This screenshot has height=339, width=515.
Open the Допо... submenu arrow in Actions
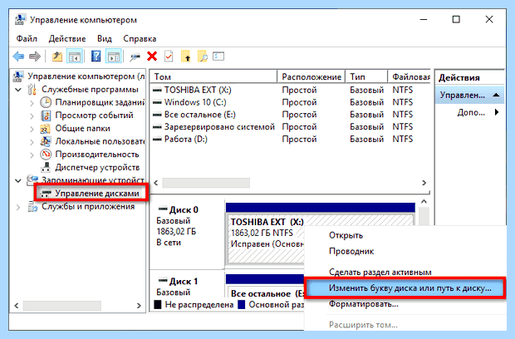[497, 112]
